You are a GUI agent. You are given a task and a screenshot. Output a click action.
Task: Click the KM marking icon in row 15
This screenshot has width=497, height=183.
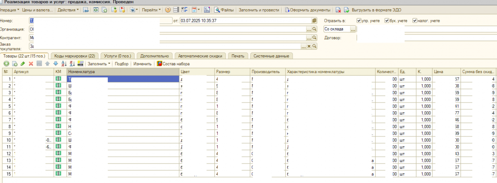(58, 173)
